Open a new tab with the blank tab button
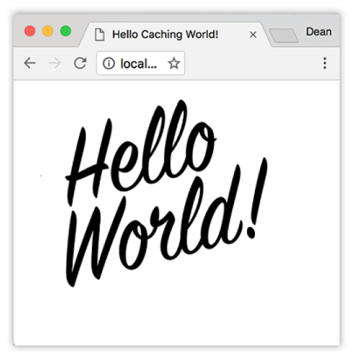352x357 pixels. click(x=284, y=35)
